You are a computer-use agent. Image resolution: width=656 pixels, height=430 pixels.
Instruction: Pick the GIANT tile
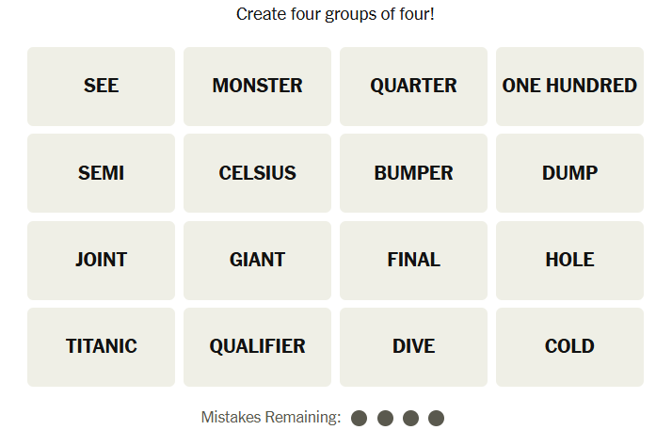click(257, 260)
